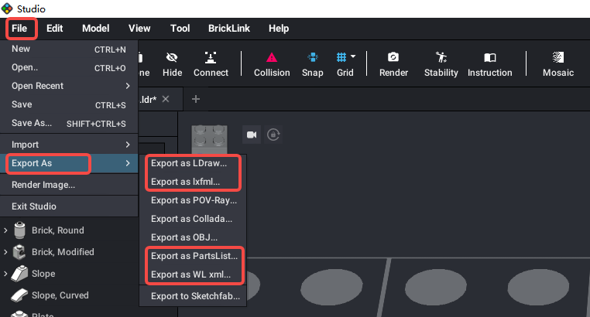Open the Render camera tool
Screen dimensions: 590x317
(393, 64)
